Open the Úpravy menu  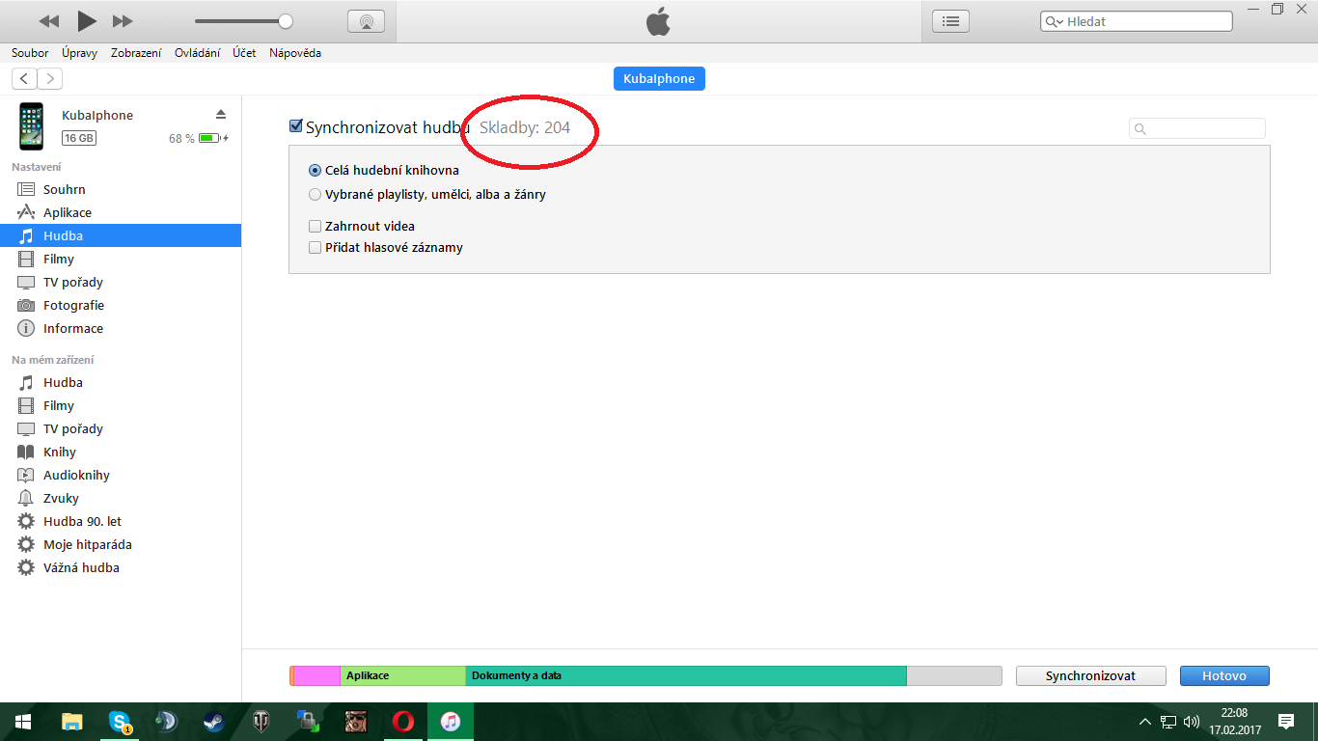[79, 53]
